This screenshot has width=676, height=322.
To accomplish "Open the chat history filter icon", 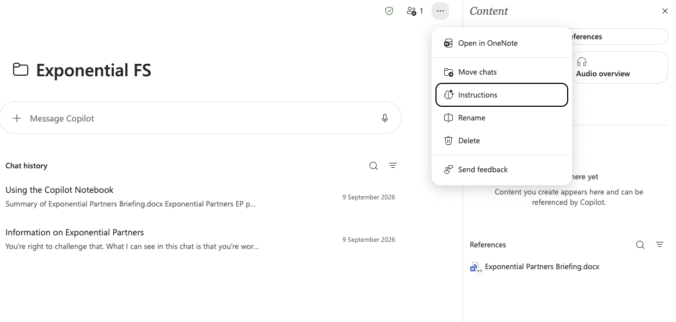I will pos(393,166).
